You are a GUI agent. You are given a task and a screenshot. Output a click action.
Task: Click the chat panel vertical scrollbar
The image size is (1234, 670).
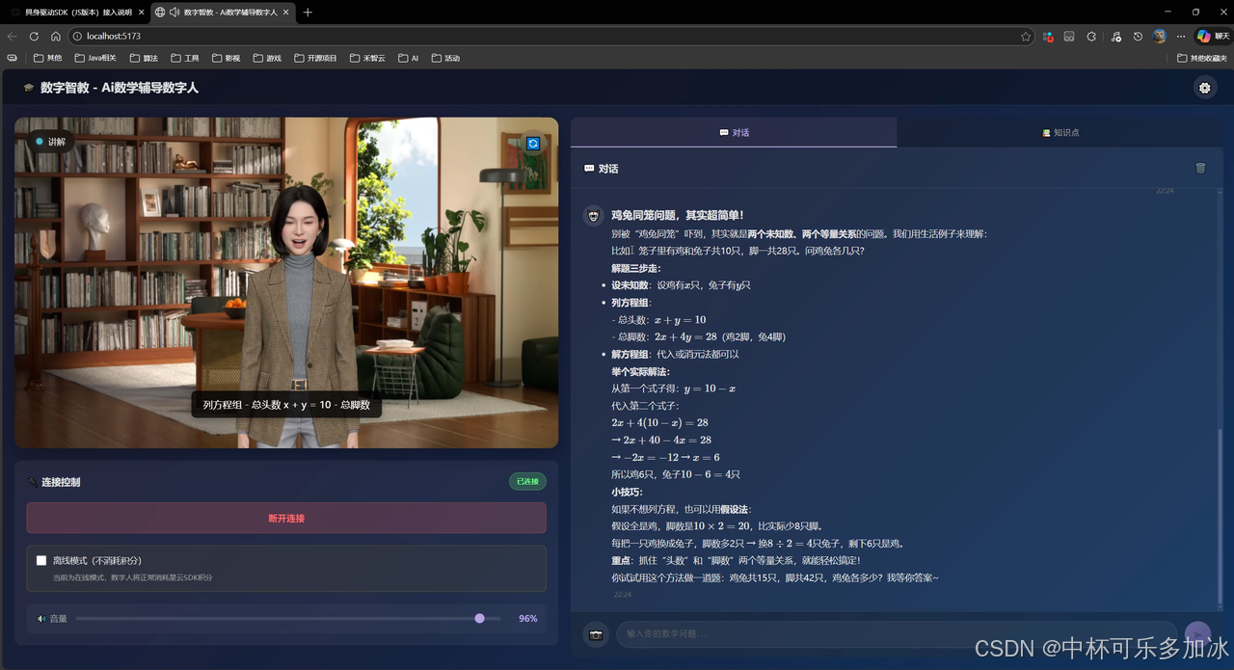coord(1220,516)
